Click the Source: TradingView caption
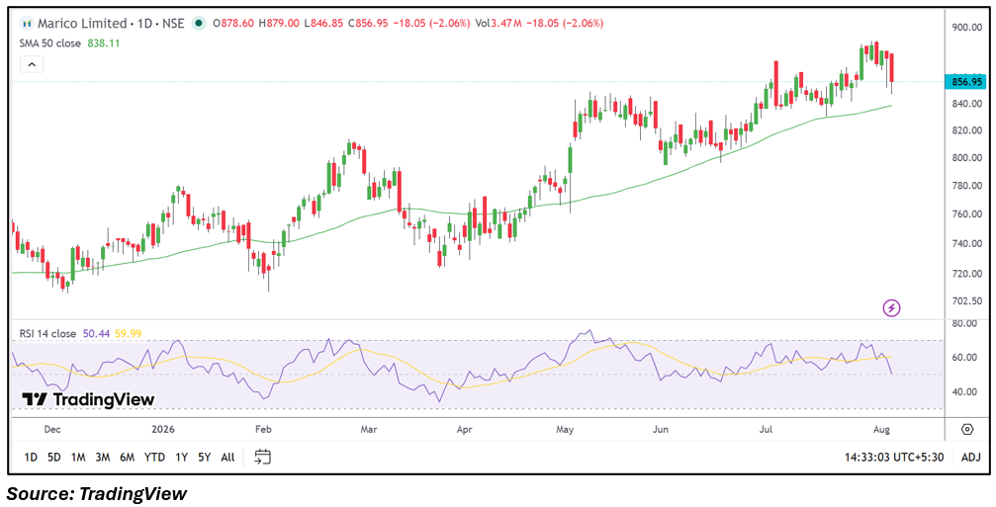This screenshot has width=996, height=507. click(x=97, y=494)
